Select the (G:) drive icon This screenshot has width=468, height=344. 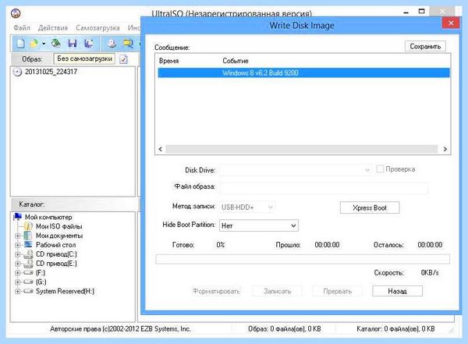[x=28, y=282]
